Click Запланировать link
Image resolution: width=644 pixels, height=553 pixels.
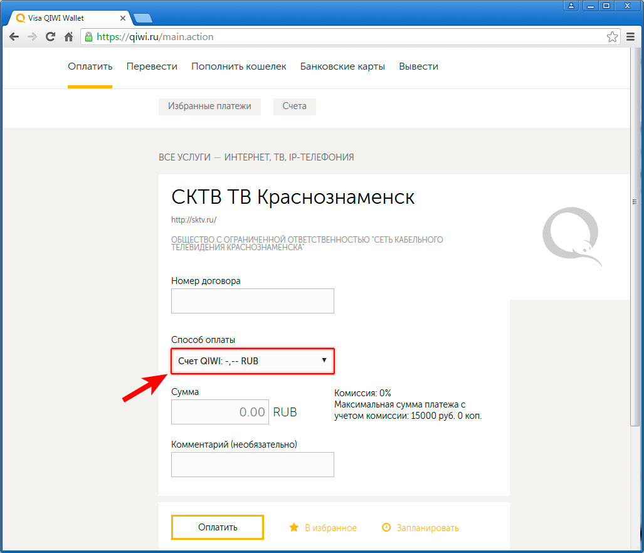(428, 528)
